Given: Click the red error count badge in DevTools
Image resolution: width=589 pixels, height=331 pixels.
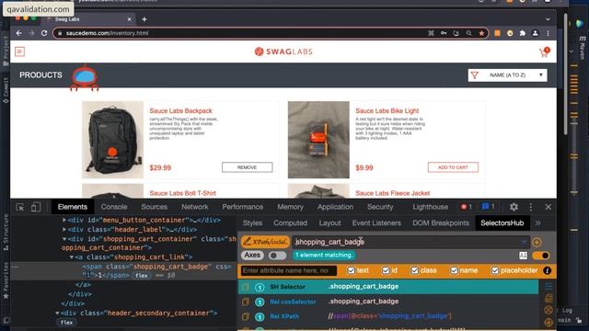Looking at the screenshot, I should click(x=467, y=207).
